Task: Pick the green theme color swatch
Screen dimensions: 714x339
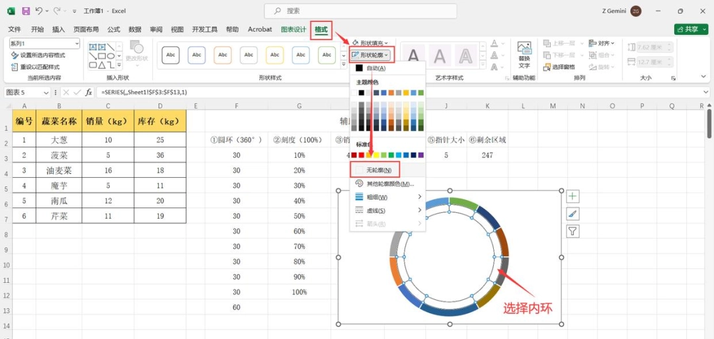Action: point(420,93)
